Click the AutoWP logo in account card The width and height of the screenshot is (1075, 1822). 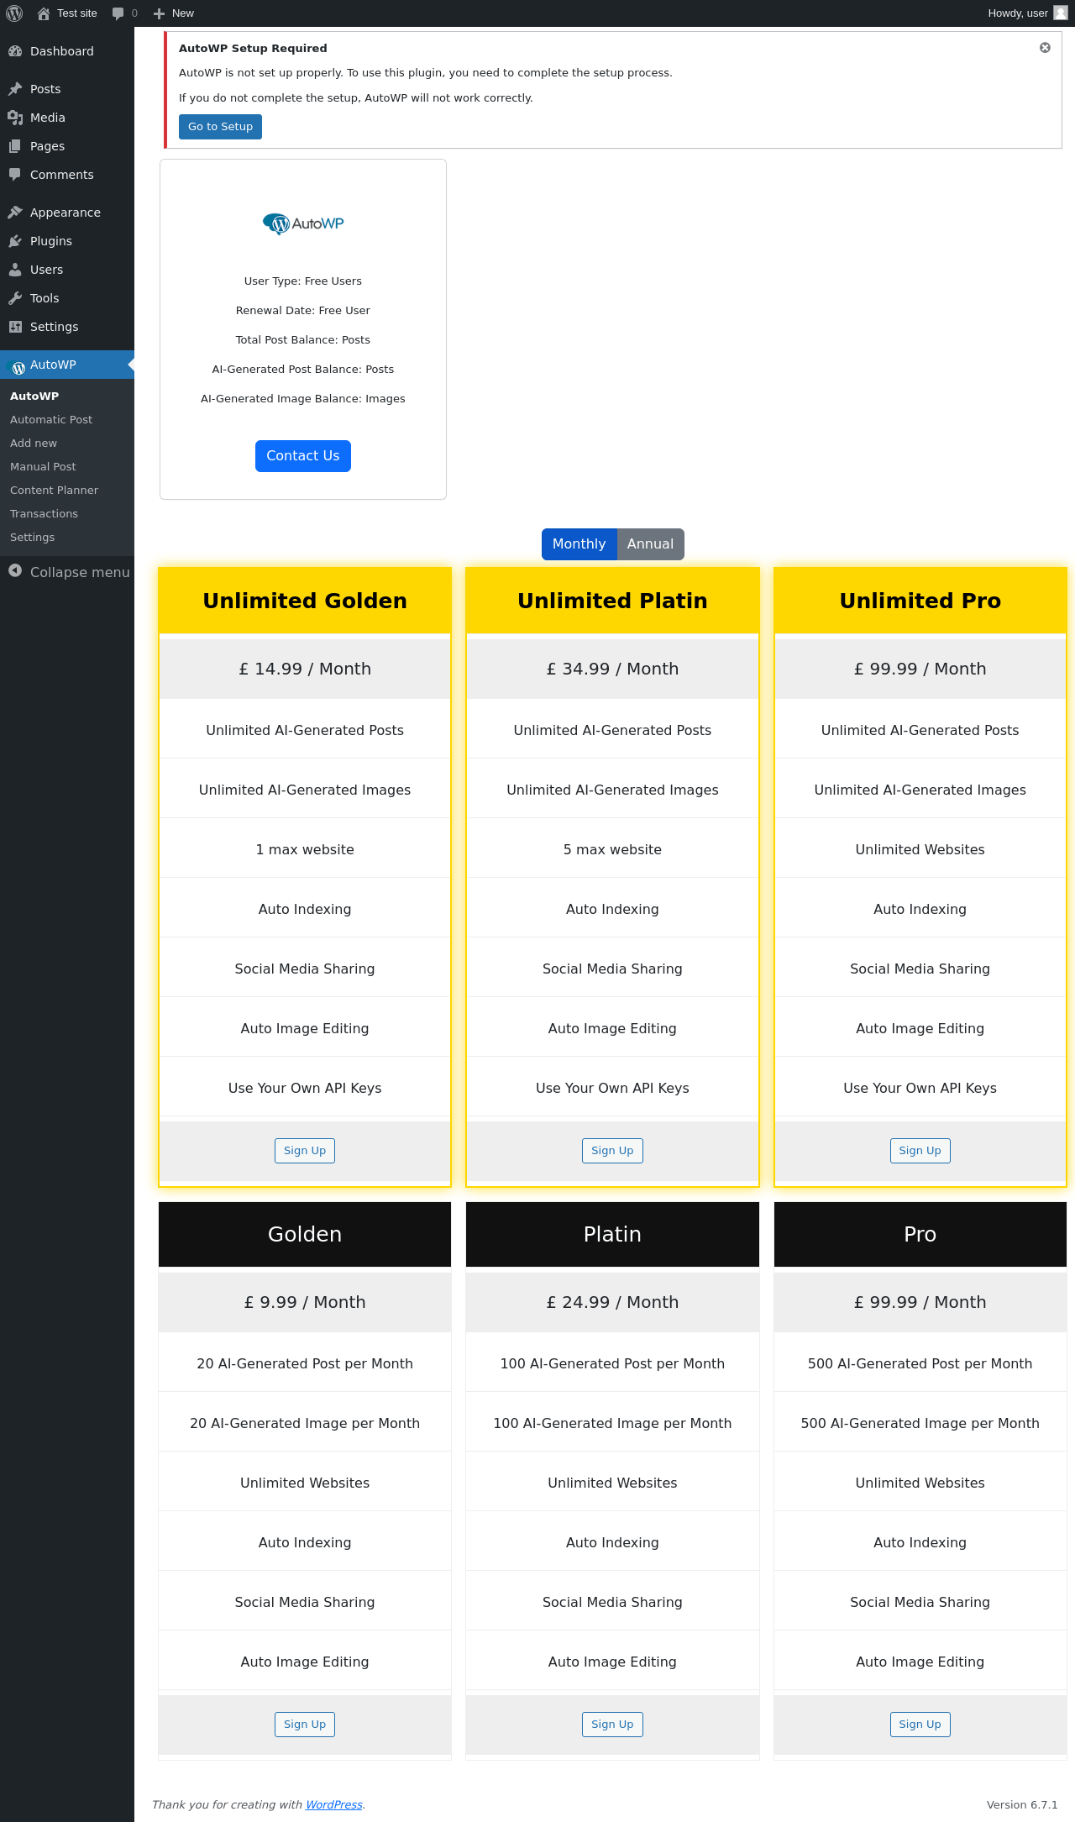[x=303, y=223]
